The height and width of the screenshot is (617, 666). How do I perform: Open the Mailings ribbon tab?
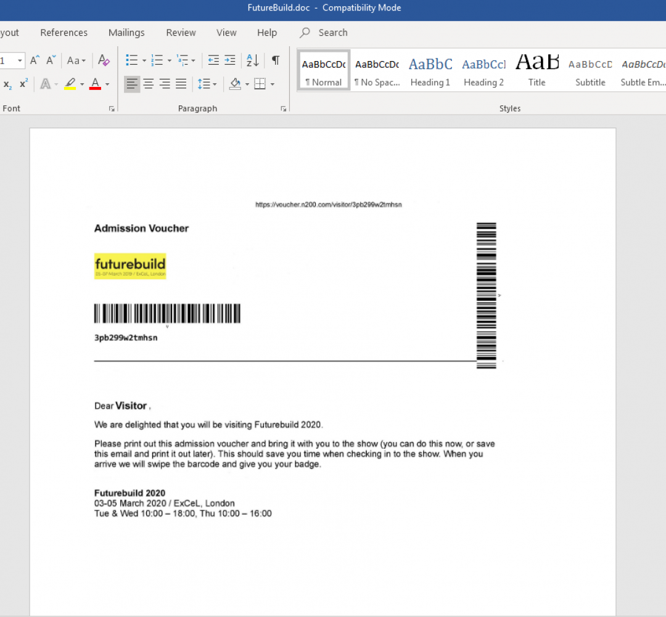click(x=126, y=33)
